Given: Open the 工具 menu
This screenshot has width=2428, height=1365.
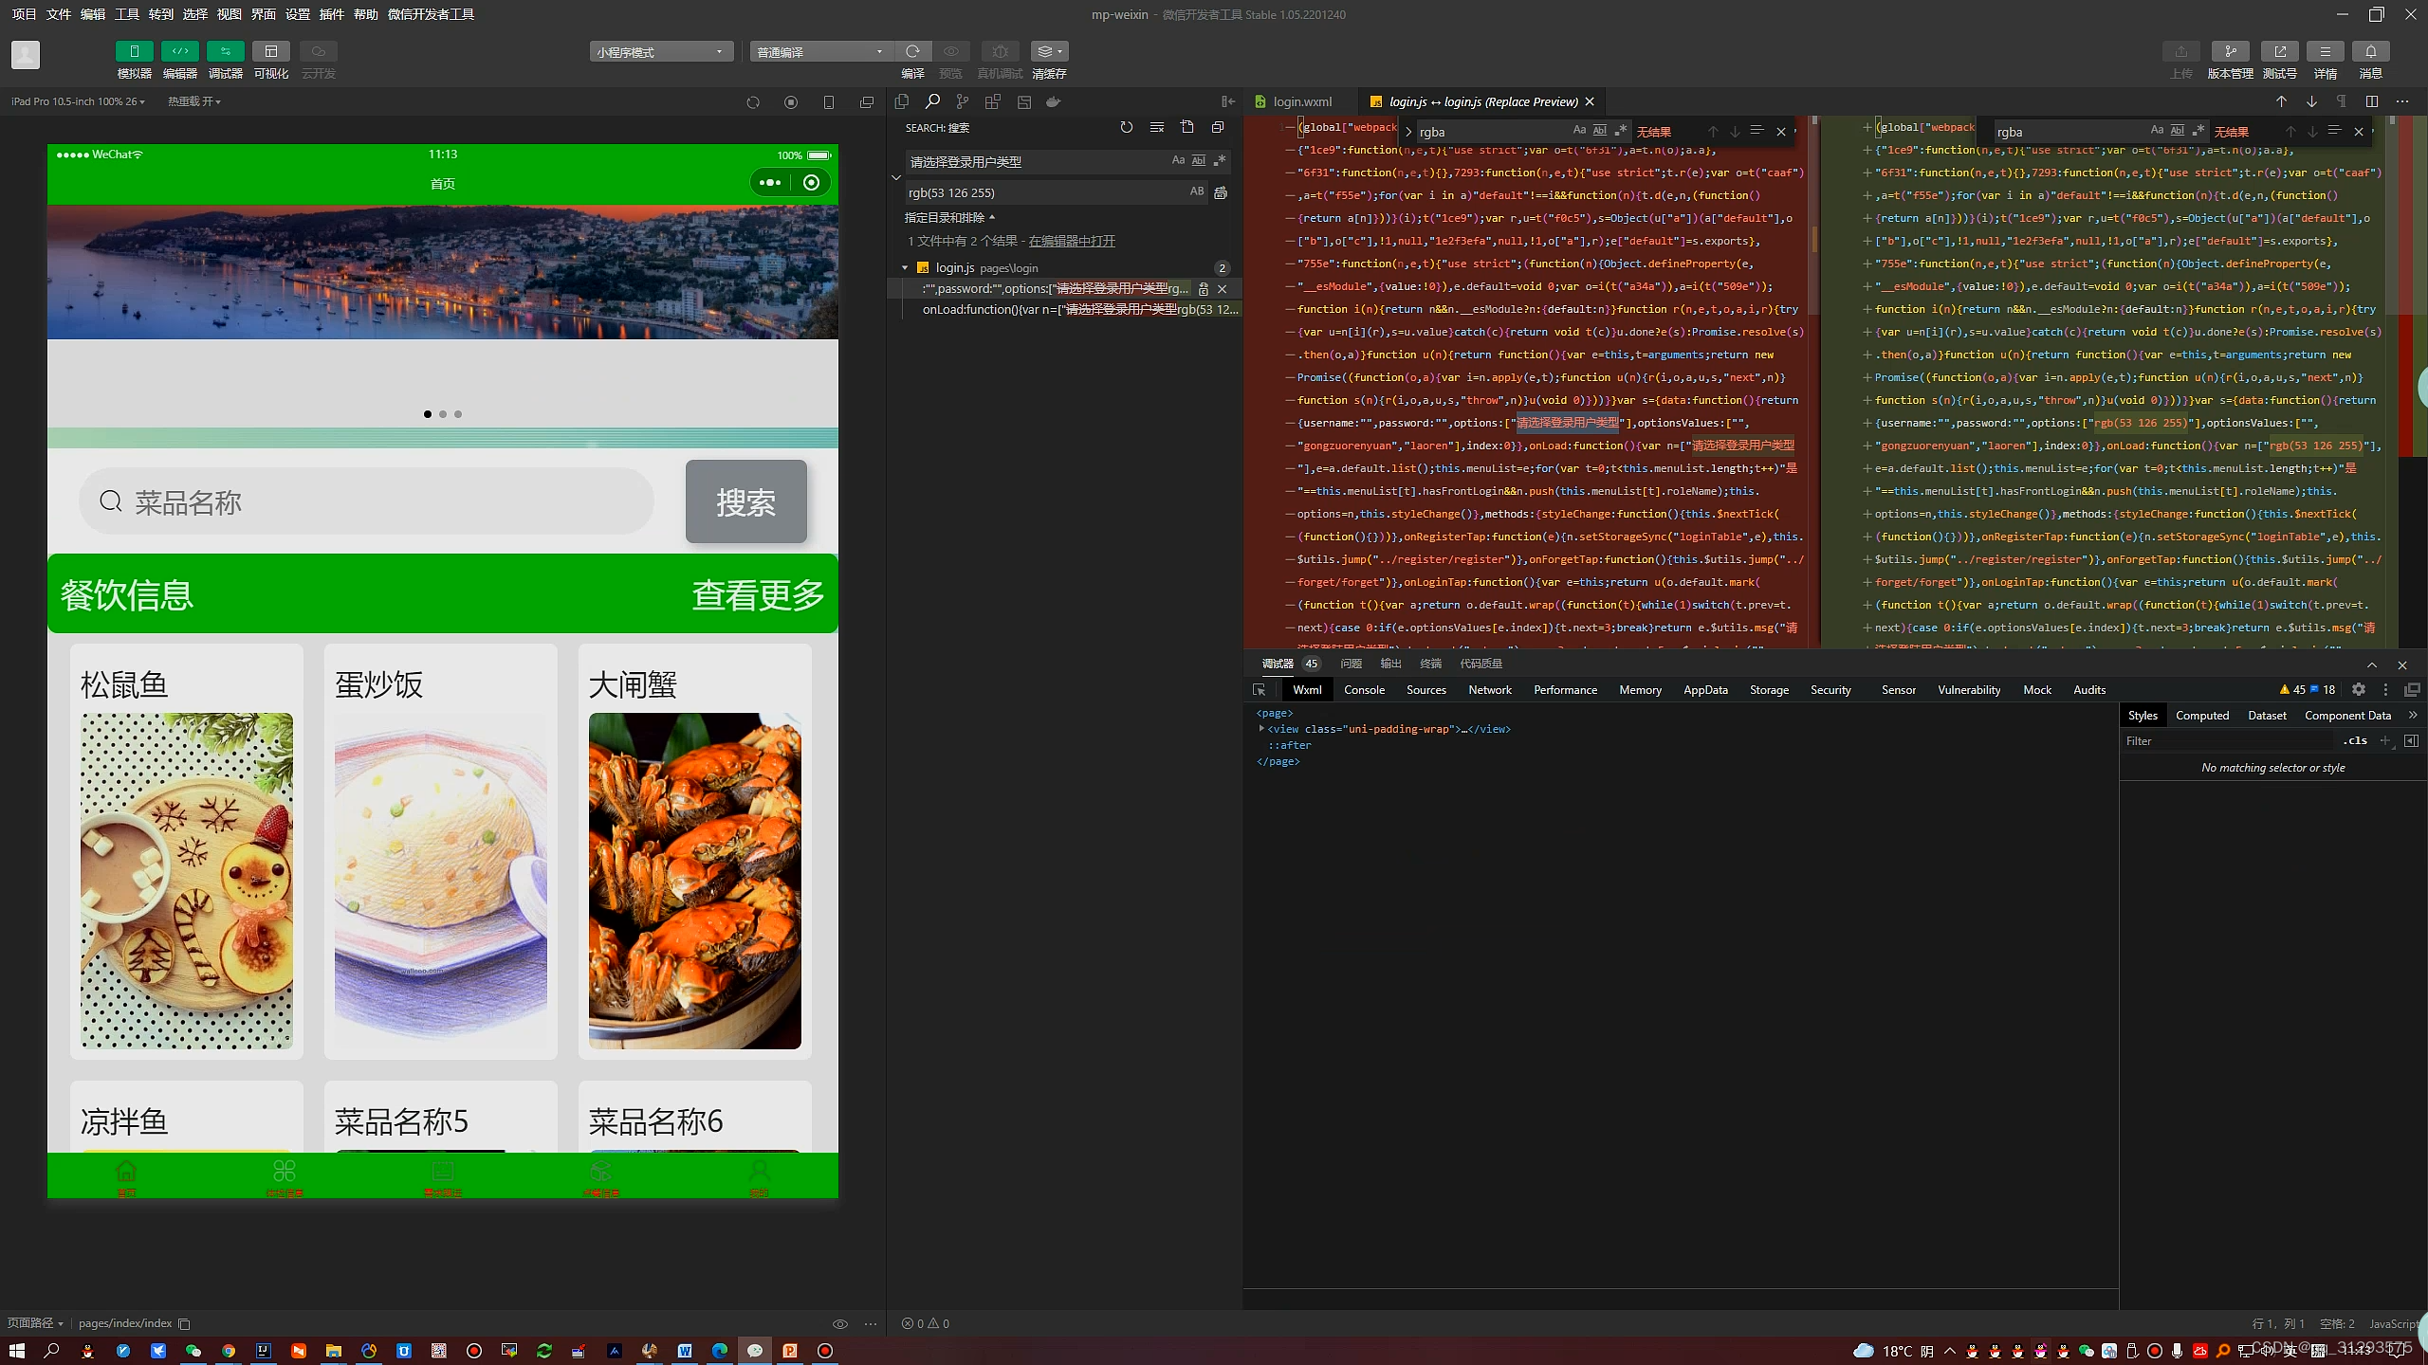Looking at the screenshot, I should click(126, 14).
